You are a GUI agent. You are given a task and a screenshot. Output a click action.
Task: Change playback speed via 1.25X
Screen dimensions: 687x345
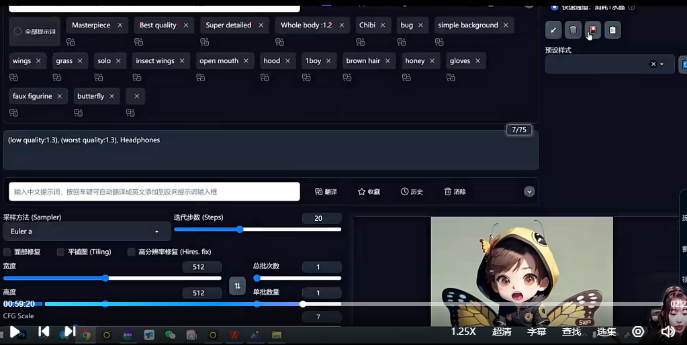pyautogui.click(x=463, y=332)
